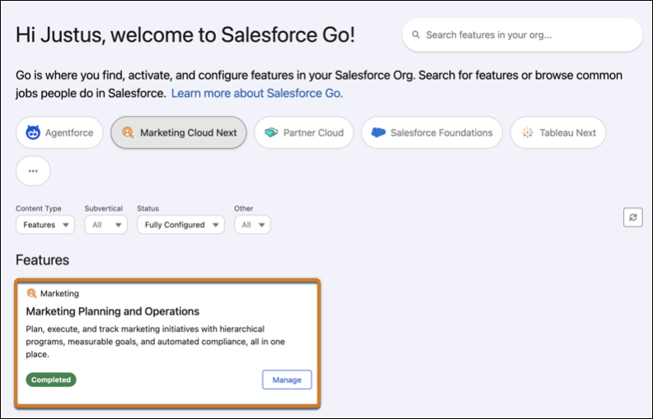
Task: Open the Status Fully Configured dropdown
Action: click(x=181, y=225)
